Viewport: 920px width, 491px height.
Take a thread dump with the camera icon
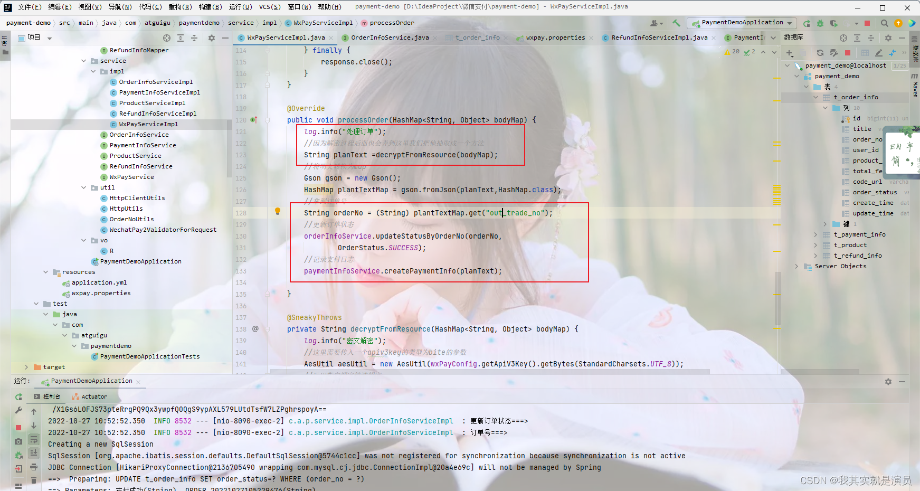(18, 441)
